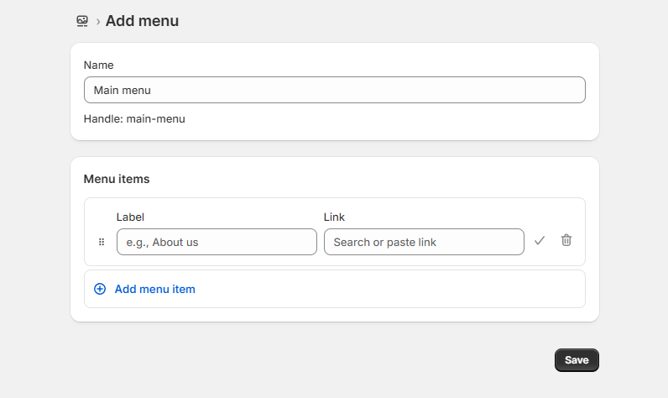Click into the Label input field
This screenshot has width=668, height=398.
coord(217,242)
